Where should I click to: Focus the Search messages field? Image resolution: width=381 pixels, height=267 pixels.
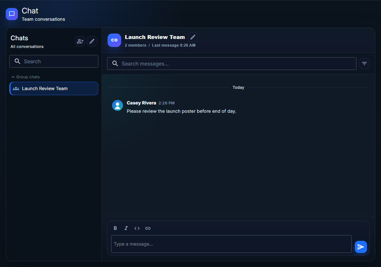(x=232, y=64)
